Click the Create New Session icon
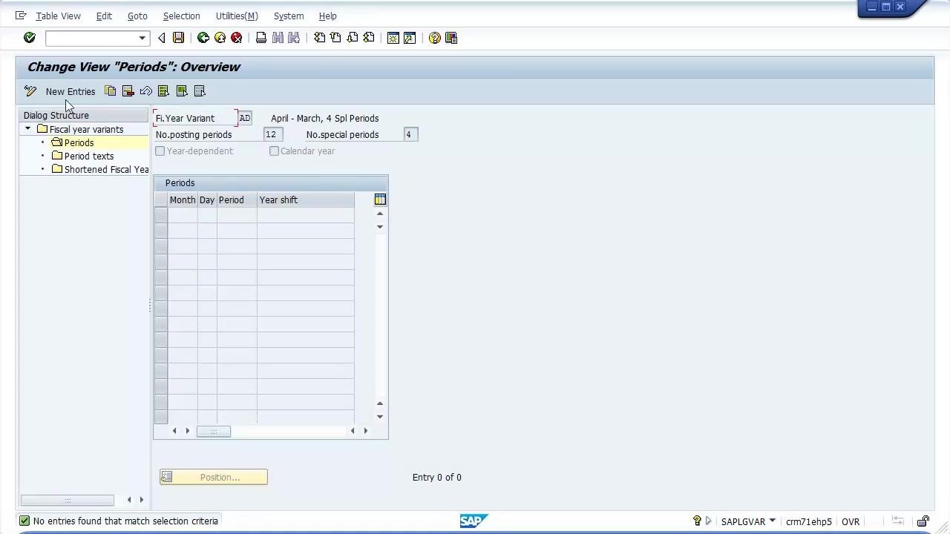The image size is (950, 534). tap(393, 38)
